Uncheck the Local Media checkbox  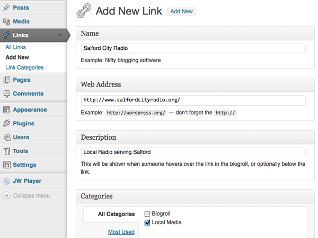147,223
